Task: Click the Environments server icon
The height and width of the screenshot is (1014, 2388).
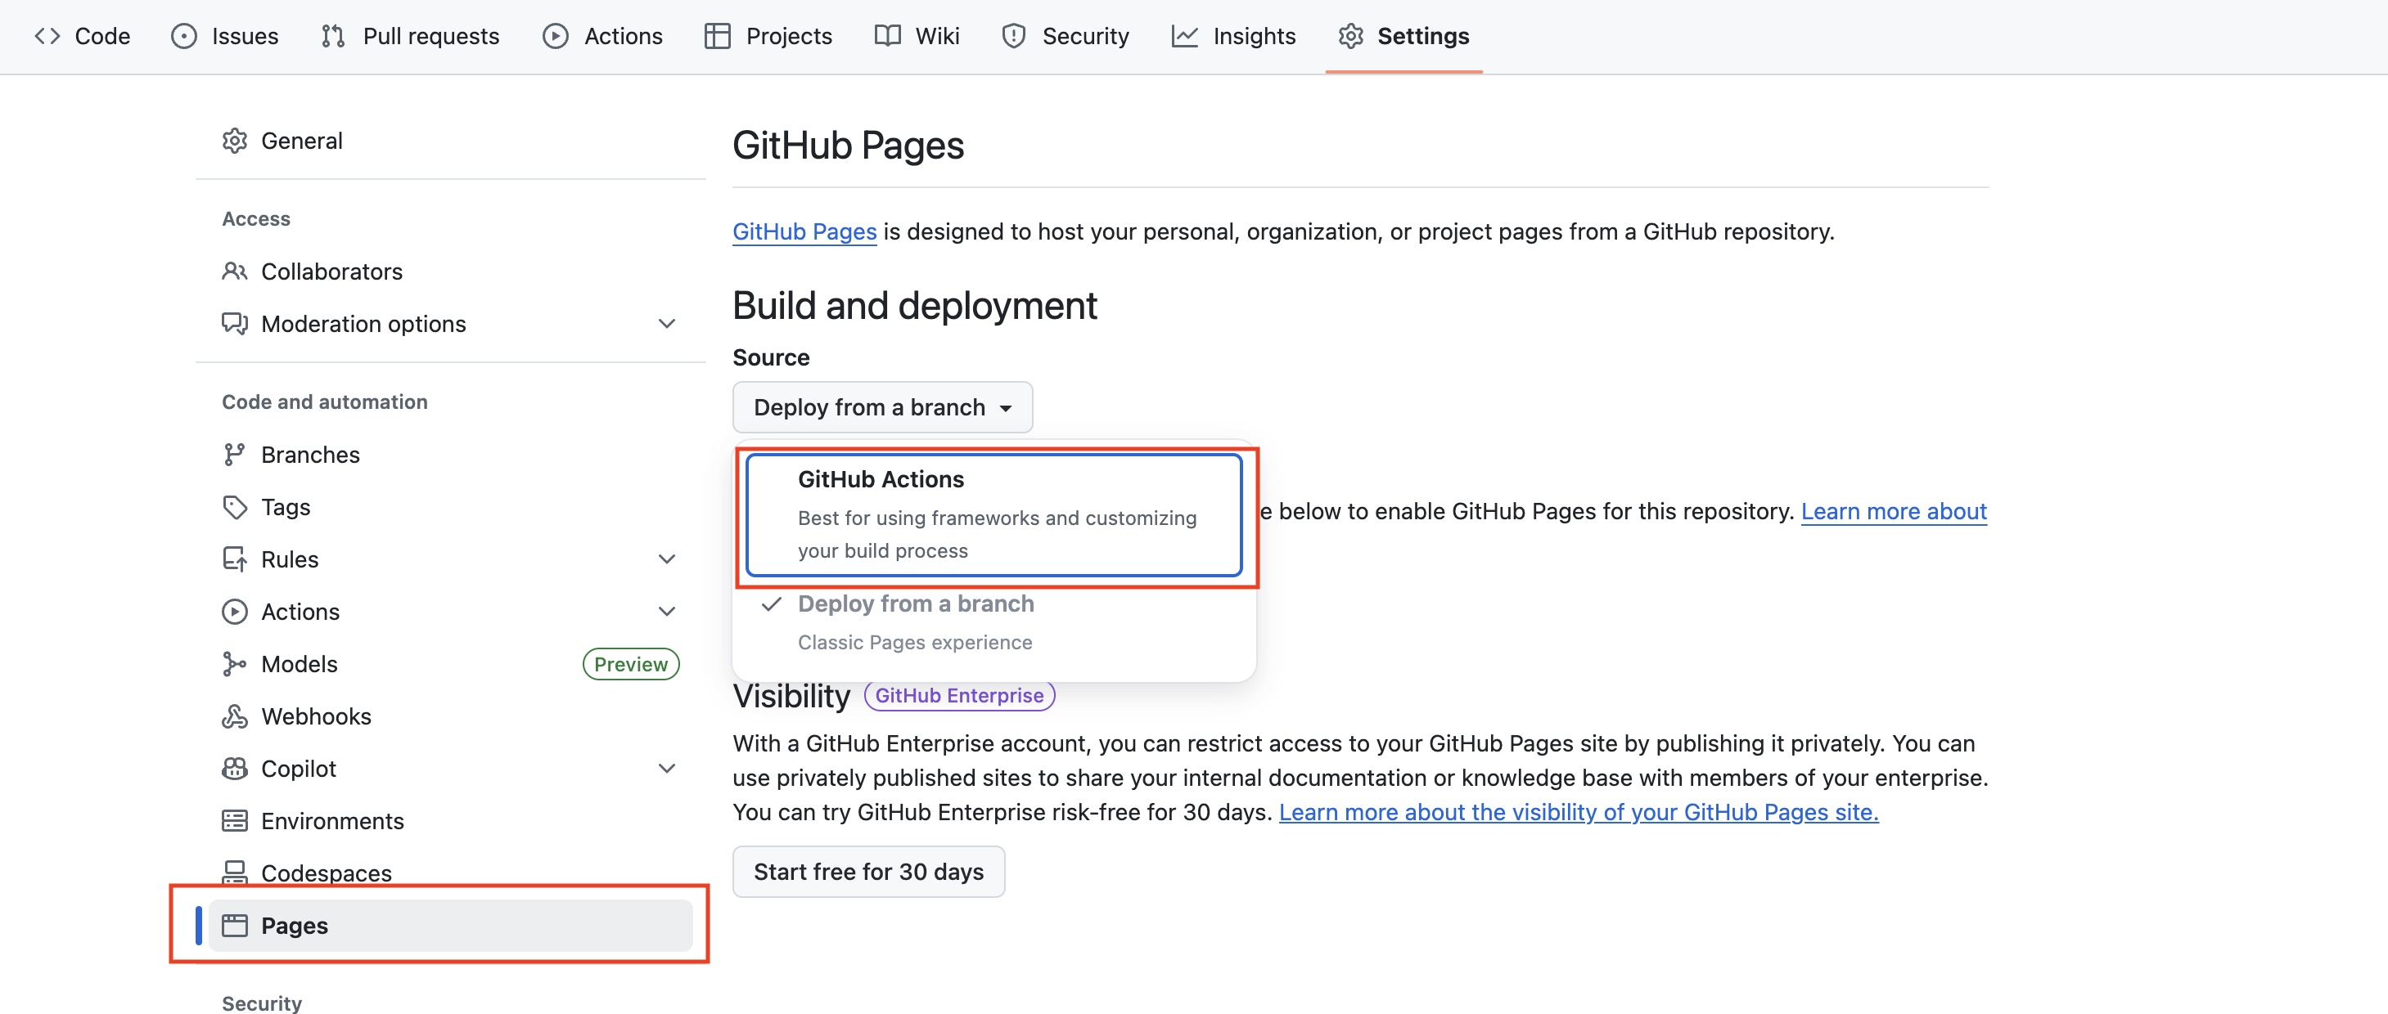Action: point(235,821)
